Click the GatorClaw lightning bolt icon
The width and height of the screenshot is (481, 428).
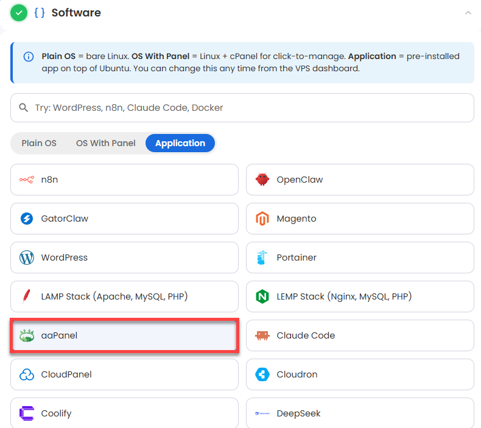pyautogui.click(x=27, y=219)
